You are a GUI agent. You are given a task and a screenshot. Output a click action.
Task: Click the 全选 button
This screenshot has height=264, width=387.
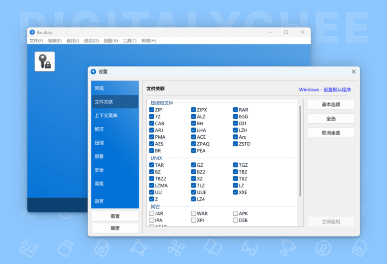pos(331,119)
